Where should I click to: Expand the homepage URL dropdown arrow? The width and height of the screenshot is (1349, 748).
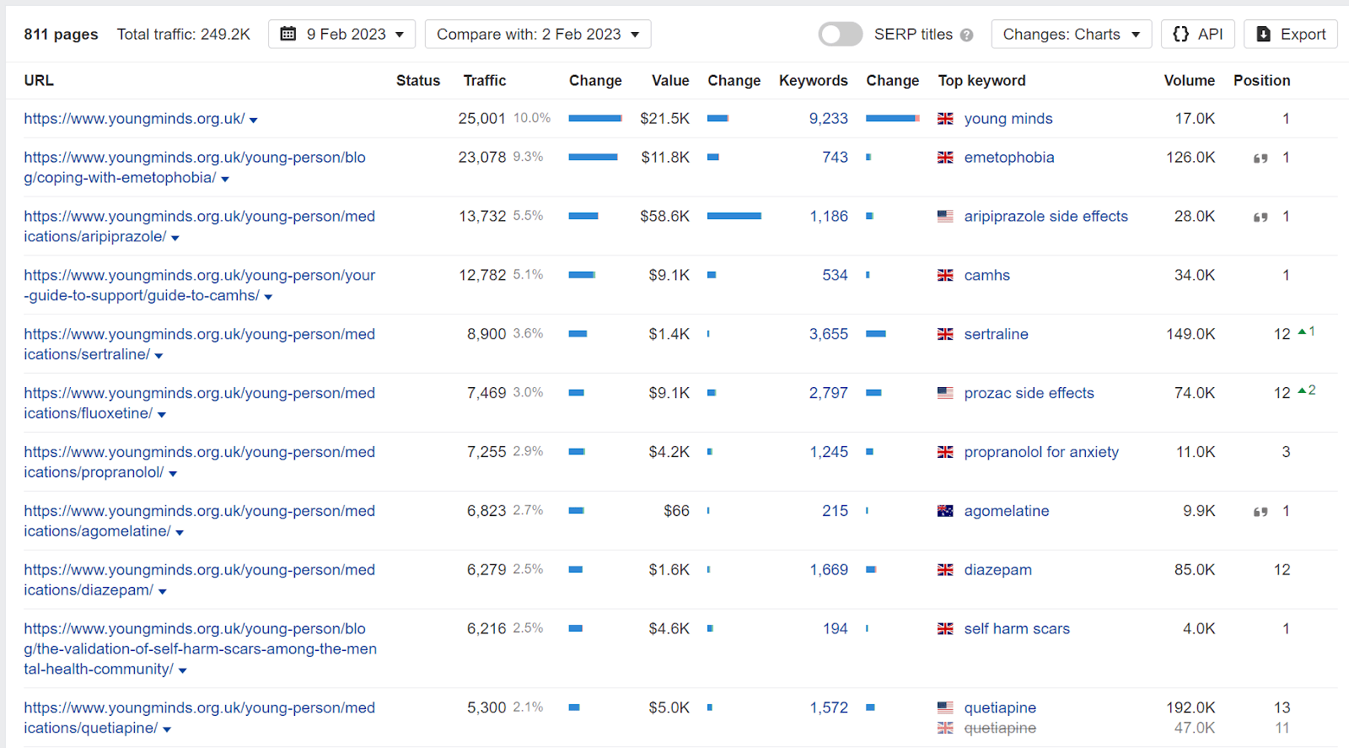point(254,121)
